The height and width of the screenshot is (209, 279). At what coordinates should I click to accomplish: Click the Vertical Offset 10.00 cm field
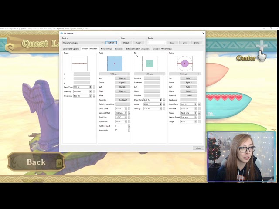click(121, 113)
